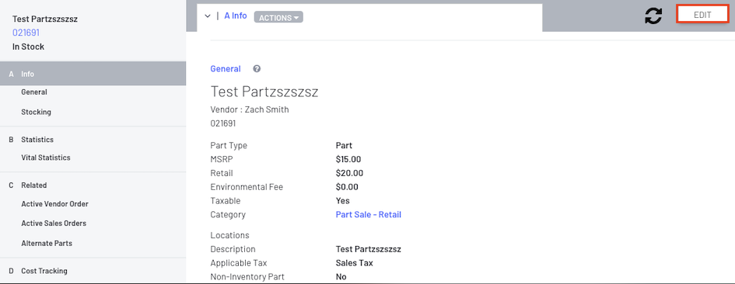Image resolution: width=735 pixels, height=284 pixels.
Task: Open Active Vendor Order
Action: pyautogui.click(x=55, y=204)
